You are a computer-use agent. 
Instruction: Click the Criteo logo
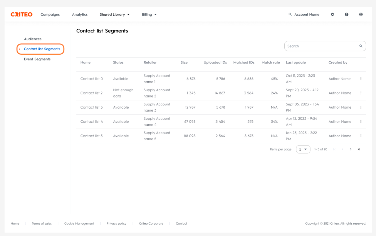point(21,14)
